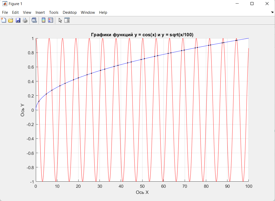The height and width of the screenshot is (201, 275).
Task: Open a file with the folder icon
Action: 11,20
